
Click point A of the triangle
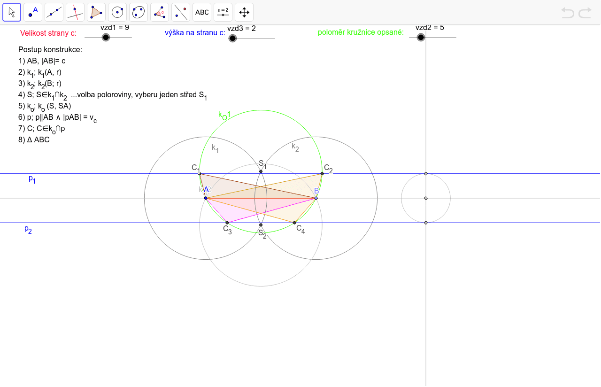coord(206,198)
